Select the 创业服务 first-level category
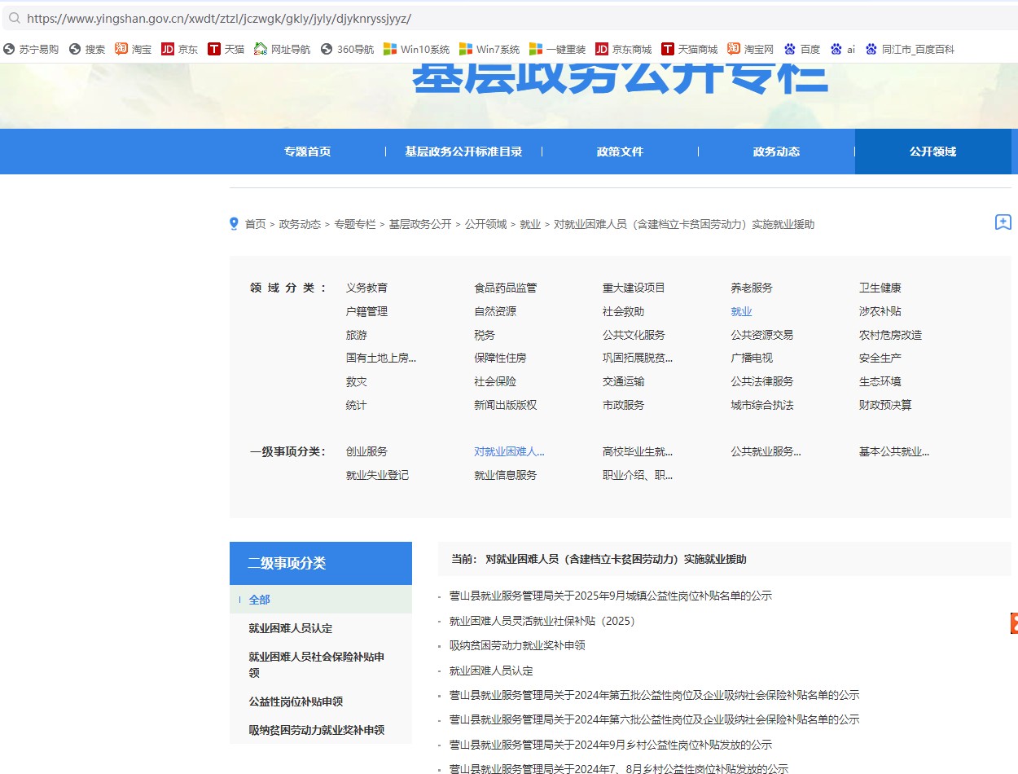This screenshot has height=774, width=1018. (x=366, y=451)
